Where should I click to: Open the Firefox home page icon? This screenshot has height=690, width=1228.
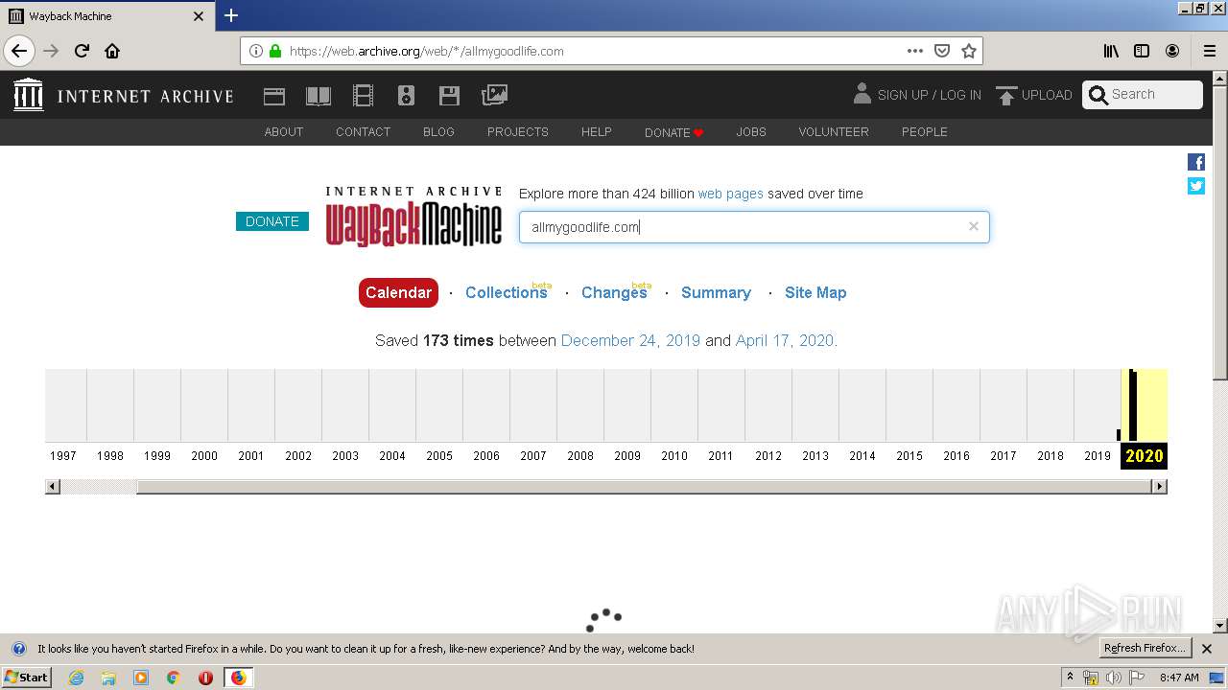point(112,51)
